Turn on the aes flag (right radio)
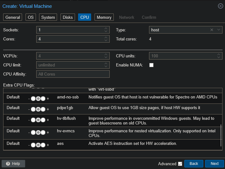The width and height of the screenshot is (225, 169). (x=43, y=145)
